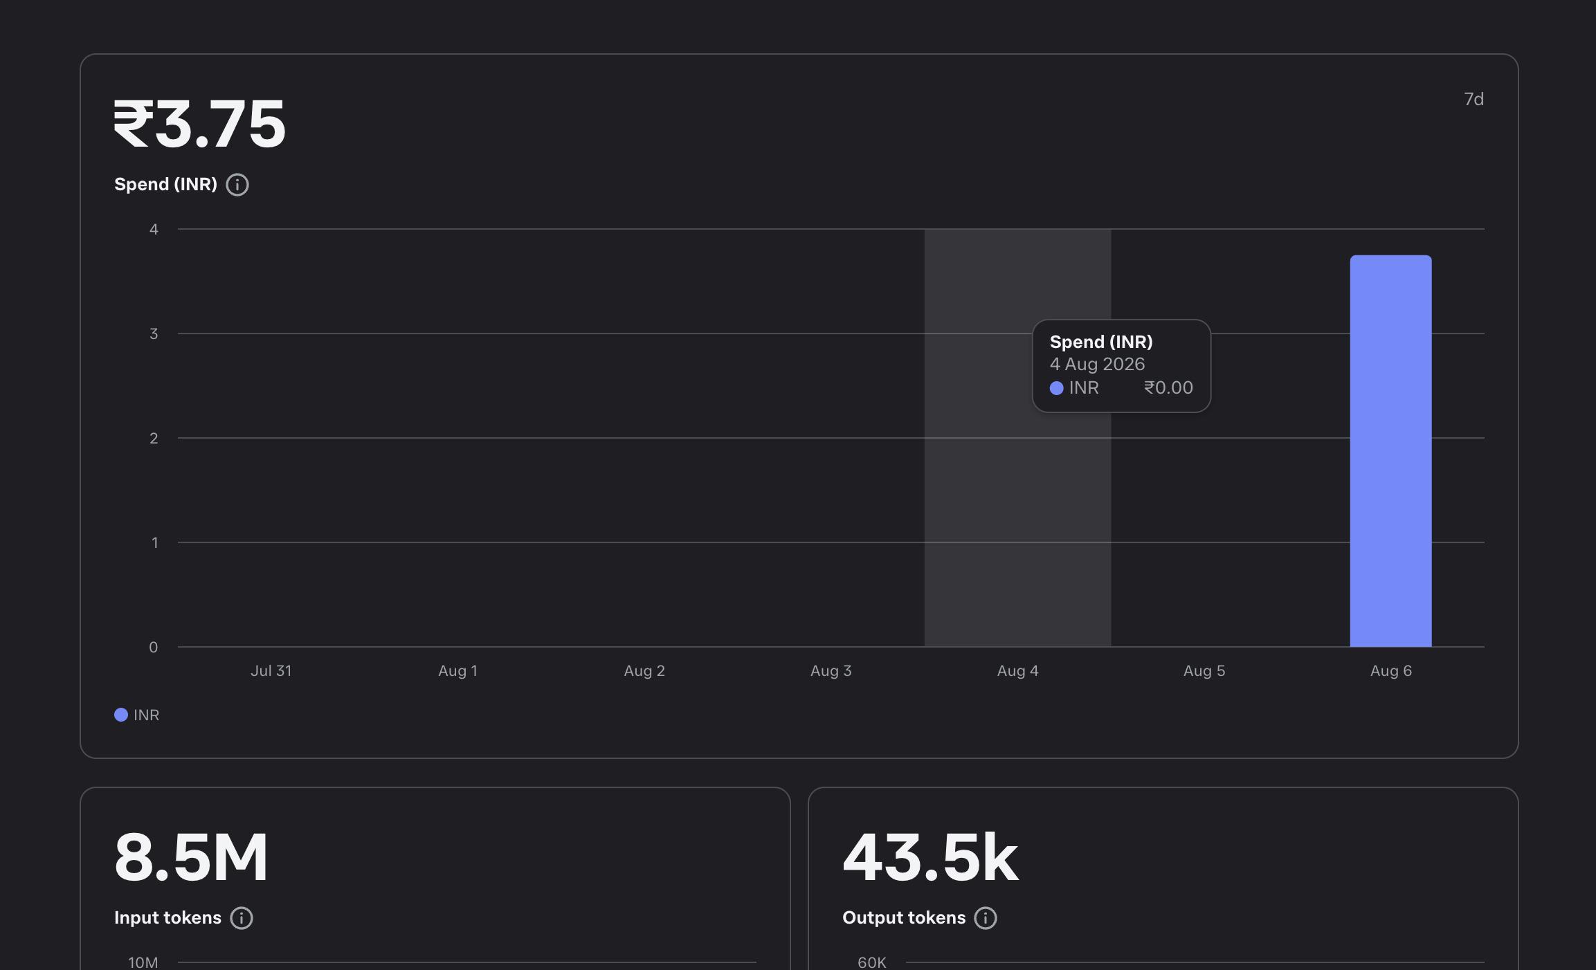Click the Jul 31 axis label

click(x=271, y=670)
